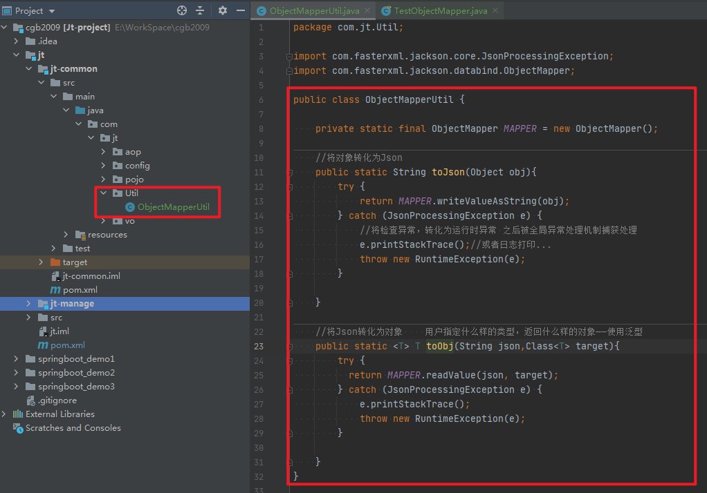
Task: Open Project panel settings gear
Action: 223,10
